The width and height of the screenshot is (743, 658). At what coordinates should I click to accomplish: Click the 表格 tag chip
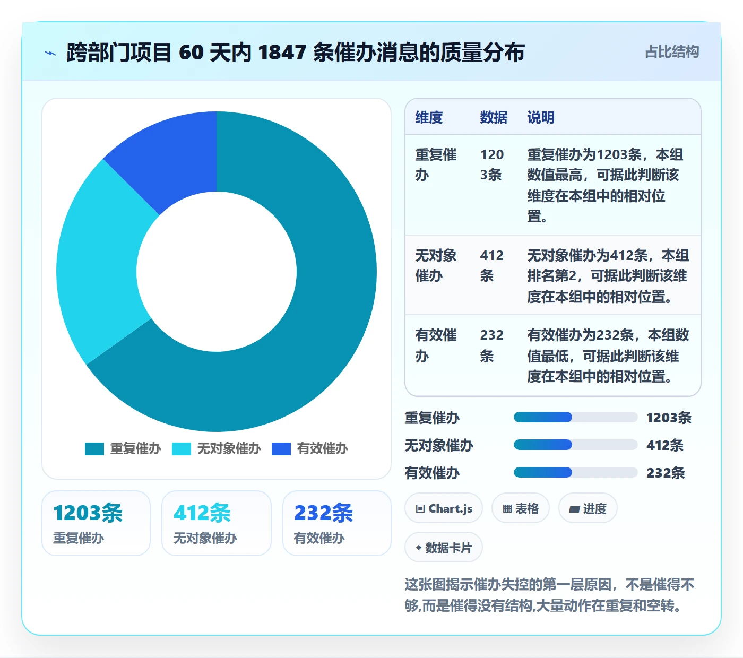(x=521, y=508)
